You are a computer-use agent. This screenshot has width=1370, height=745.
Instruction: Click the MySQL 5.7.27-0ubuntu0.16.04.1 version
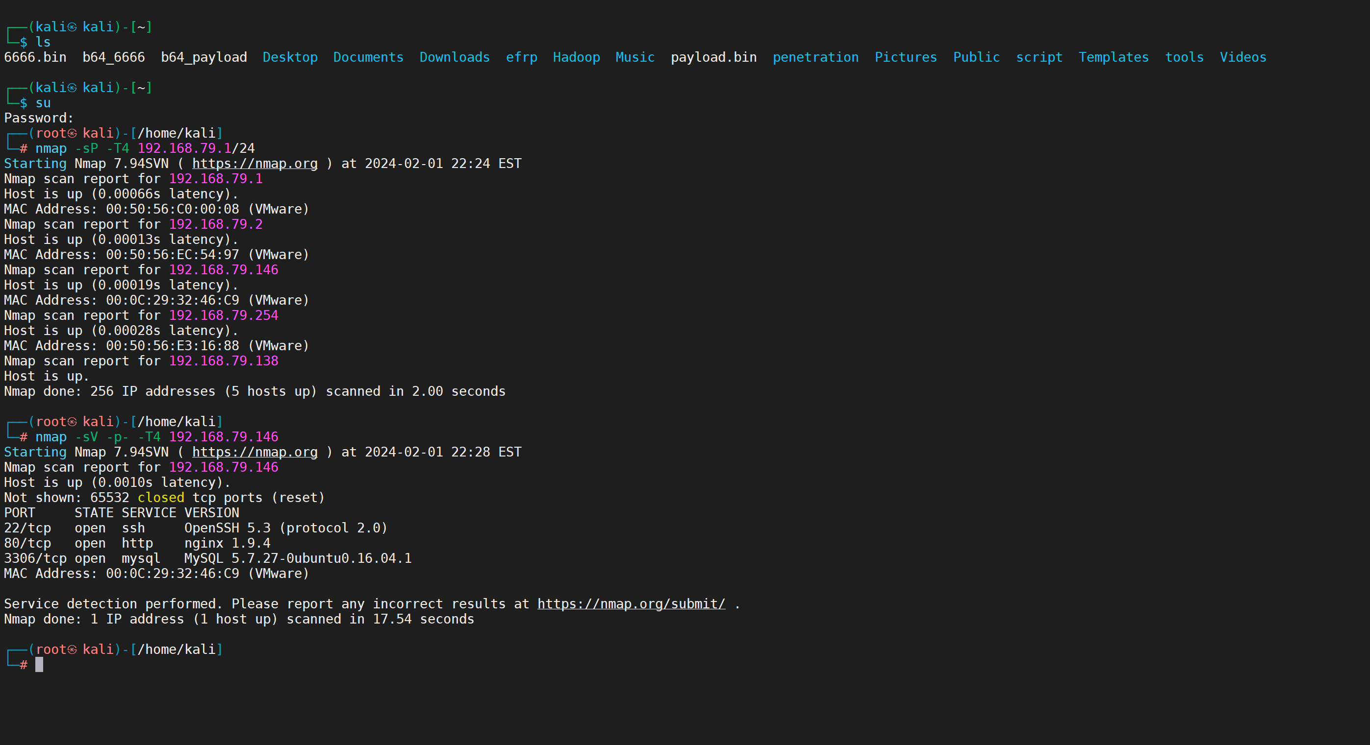click(298, 558)
